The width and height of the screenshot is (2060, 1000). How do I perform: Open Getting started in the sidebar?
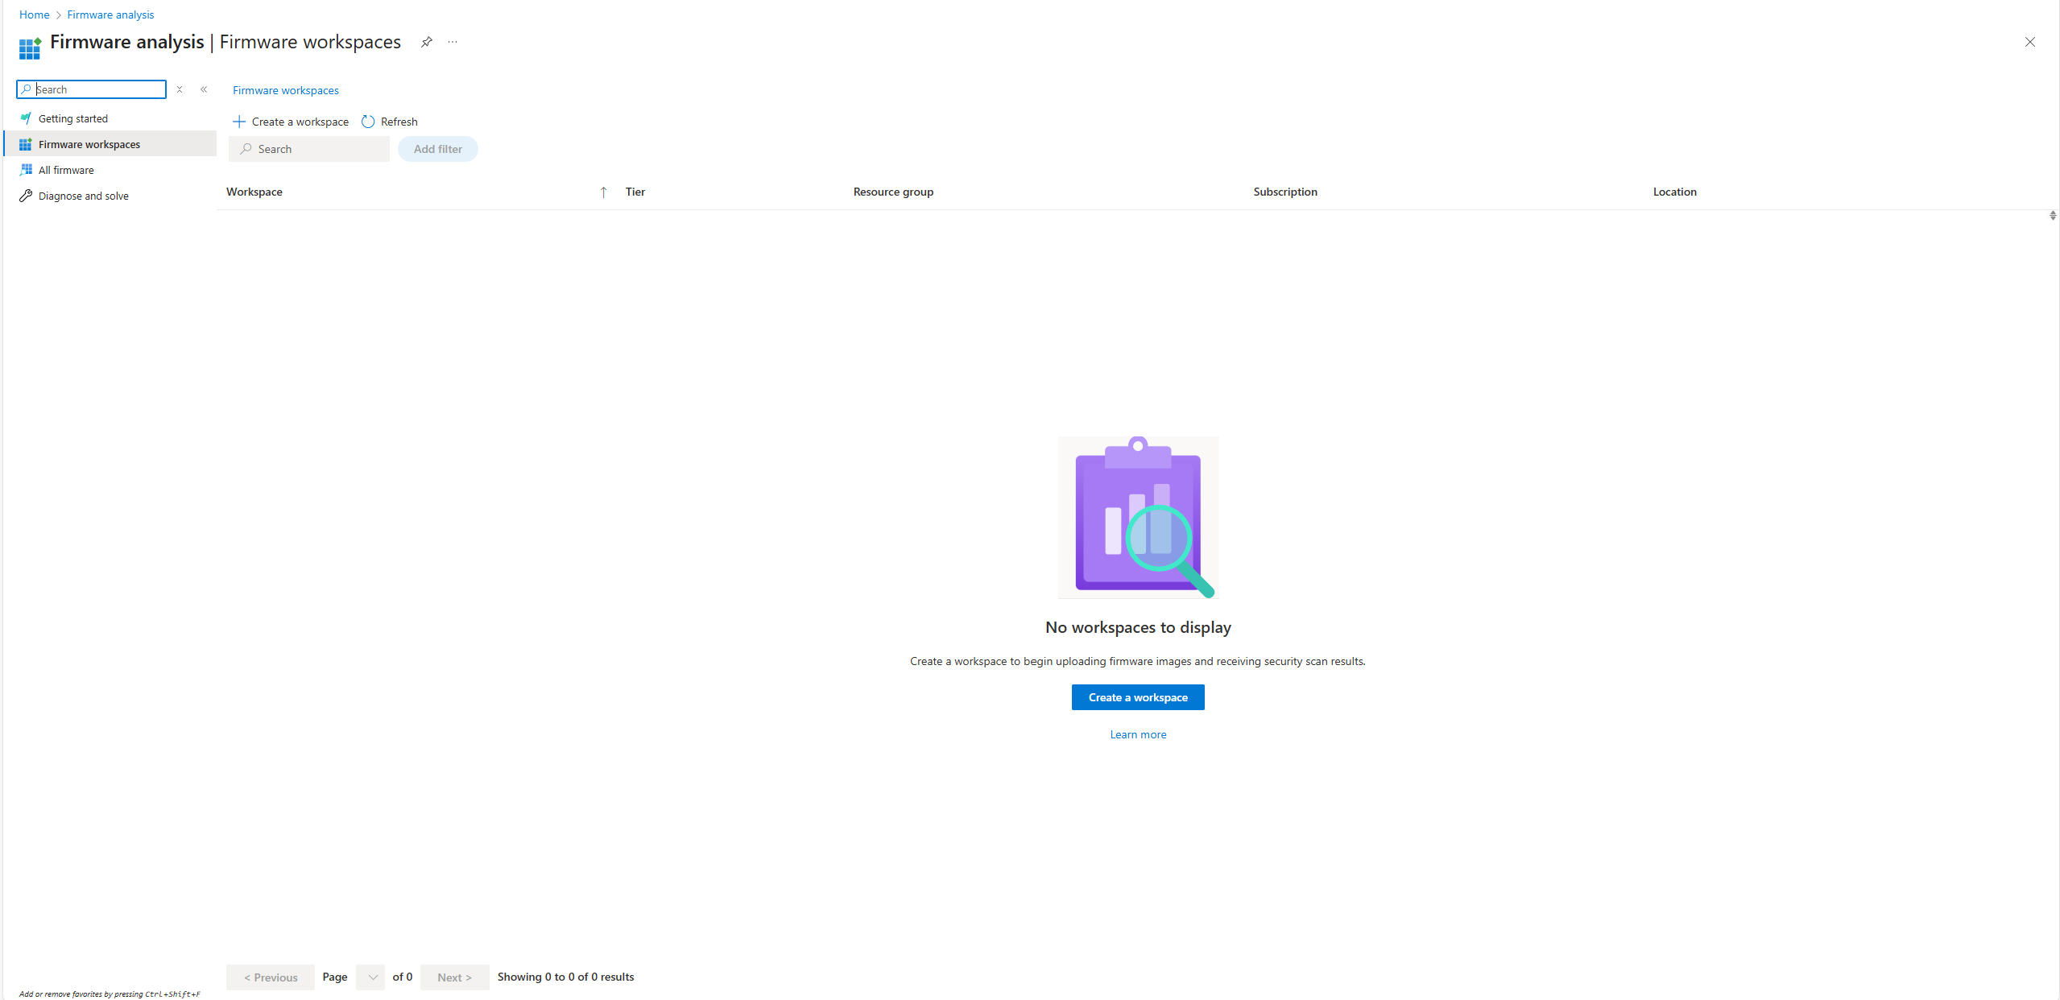tap(73, 118)
